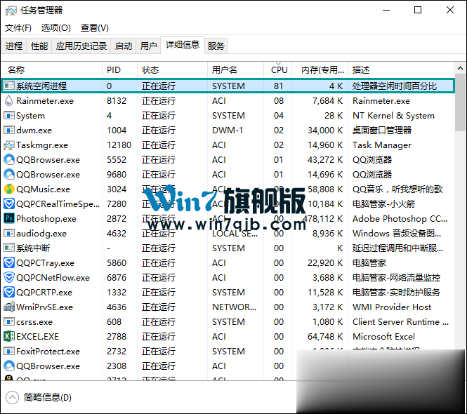Click the Rainmeter.exe raindrop icon
This screenshot has width=467, height=414.
tap(9, 101)
